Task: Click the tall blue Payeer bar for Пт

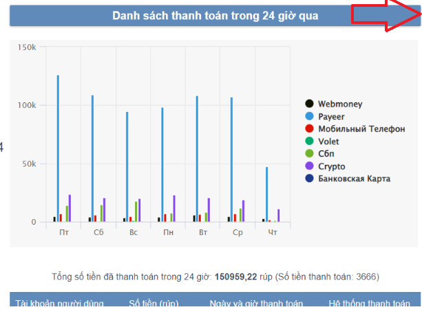Action: click(x=58, y=148)
